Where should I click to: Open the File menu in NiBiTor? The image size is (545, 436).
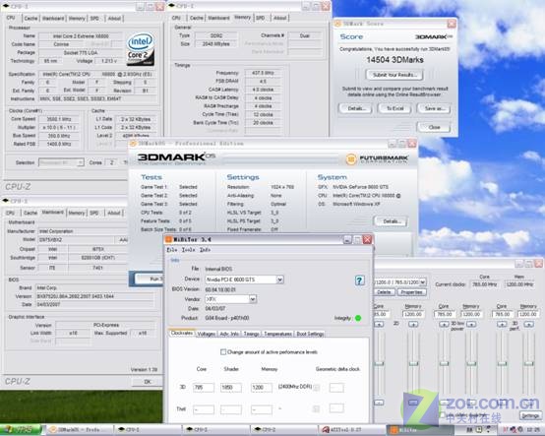click(172, 250)
